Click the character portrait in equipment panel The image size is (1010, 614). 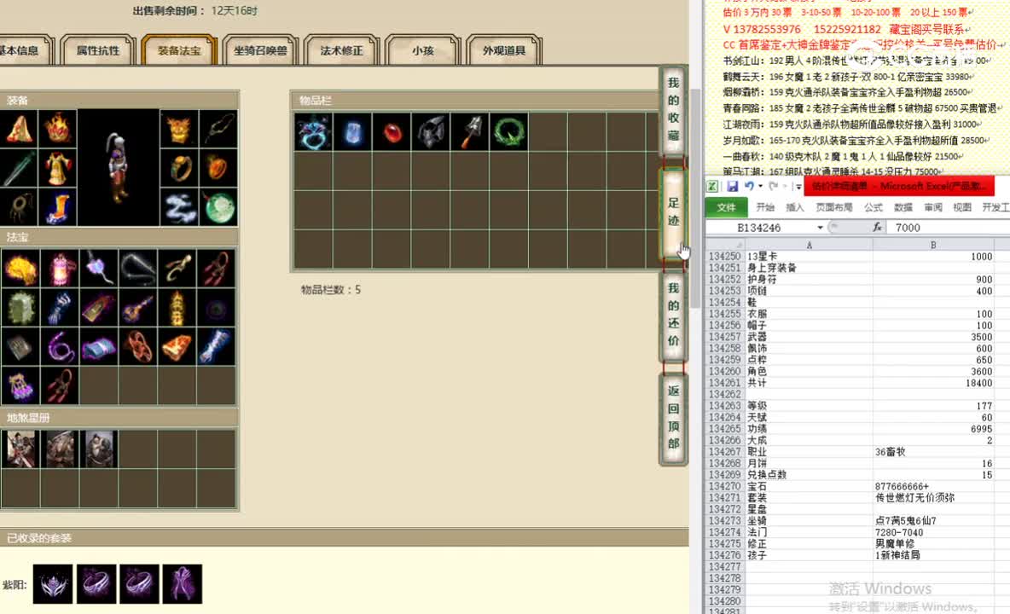(x=119, y=167)
